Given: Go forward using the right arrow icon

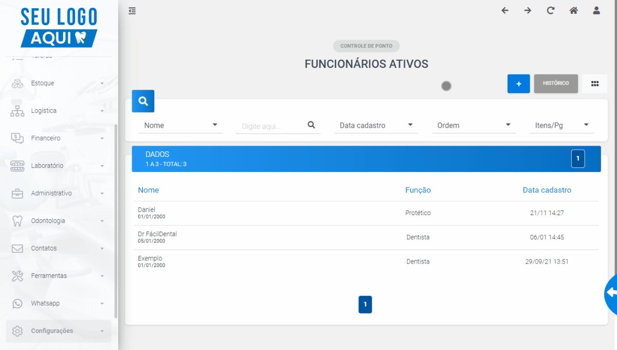Looking at the screenshot, I should pos(528,10).
